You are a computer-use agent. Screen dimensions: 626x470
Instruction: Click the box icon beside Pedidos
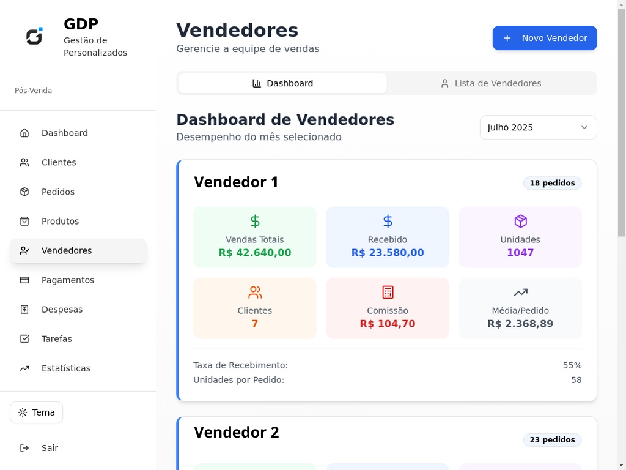(24, 192)
